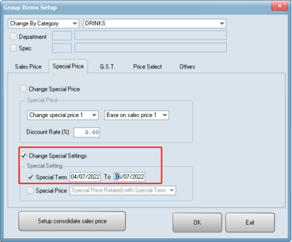292x242 pixels.
Task: Open the Others tab
Action: point(187,66)
